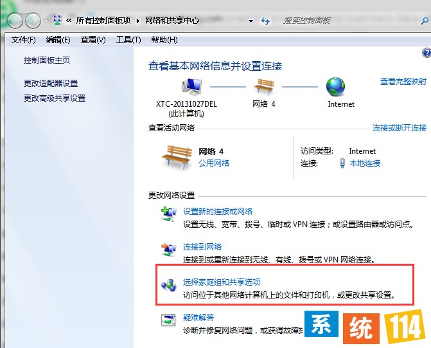Open recent pages dropdown beside Forward button
Screen dimensions: 431x348
[x=46, y=21]
